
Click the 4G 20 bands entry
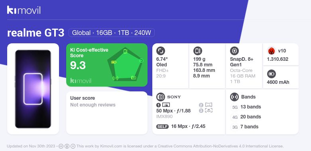[246, 117]
